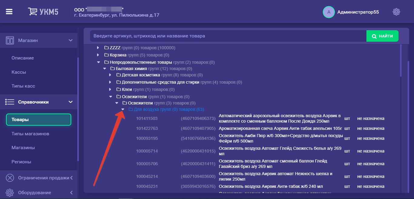Click the UKM5 shopping cart logo
This screenshot has height=199, width=414.
point(43,12)
